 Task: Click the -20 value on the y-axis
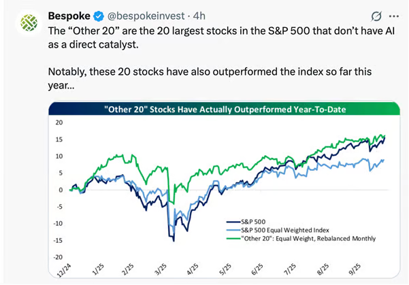click(57, 256)
